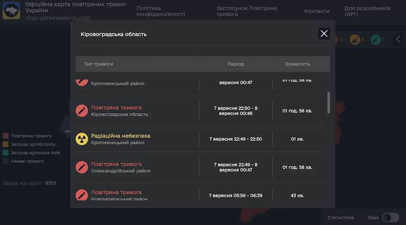
Task: Click the Радіаційна небезпека alert title
Action: [120, 136]
